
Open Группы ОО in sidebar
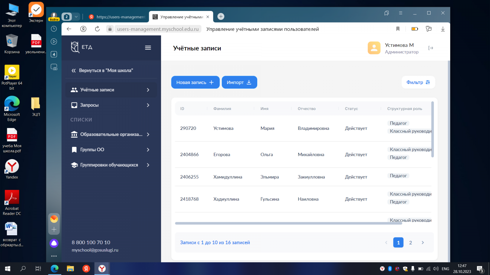111,150
